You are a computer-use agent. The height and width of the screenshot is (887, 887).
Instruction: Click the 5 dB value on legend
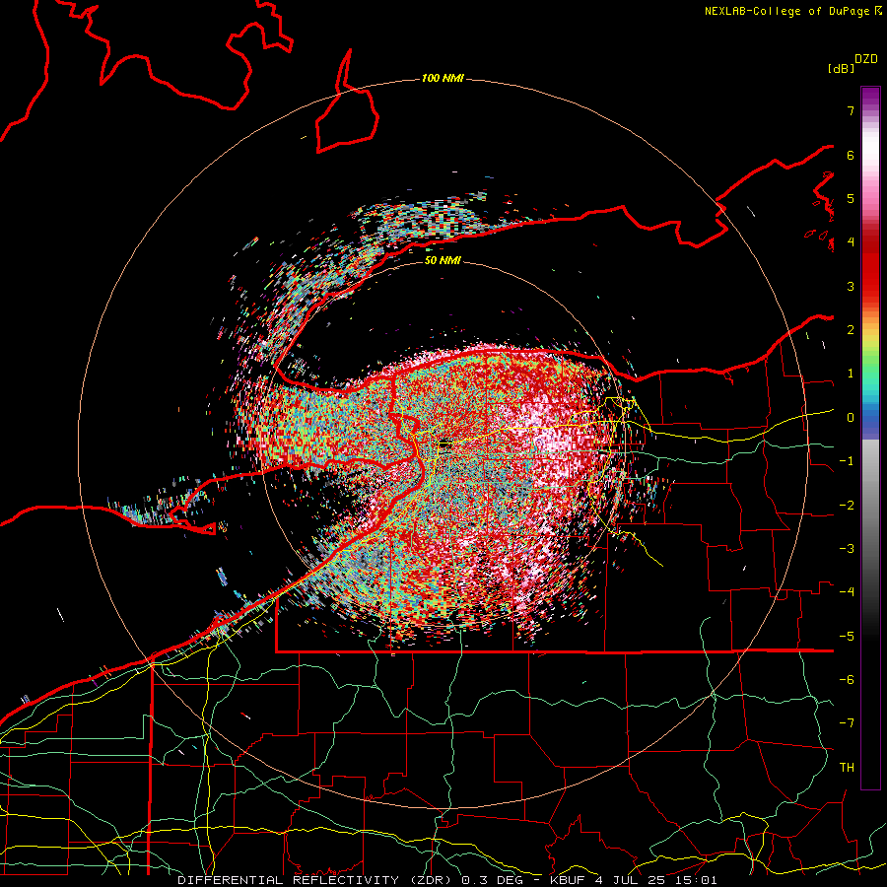coord(851,198)
